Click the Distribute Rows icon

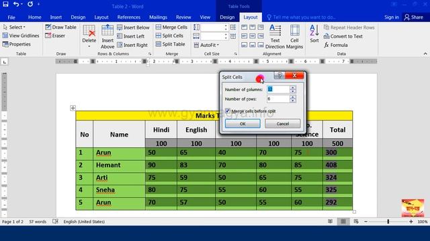click(x=233, y=27)
